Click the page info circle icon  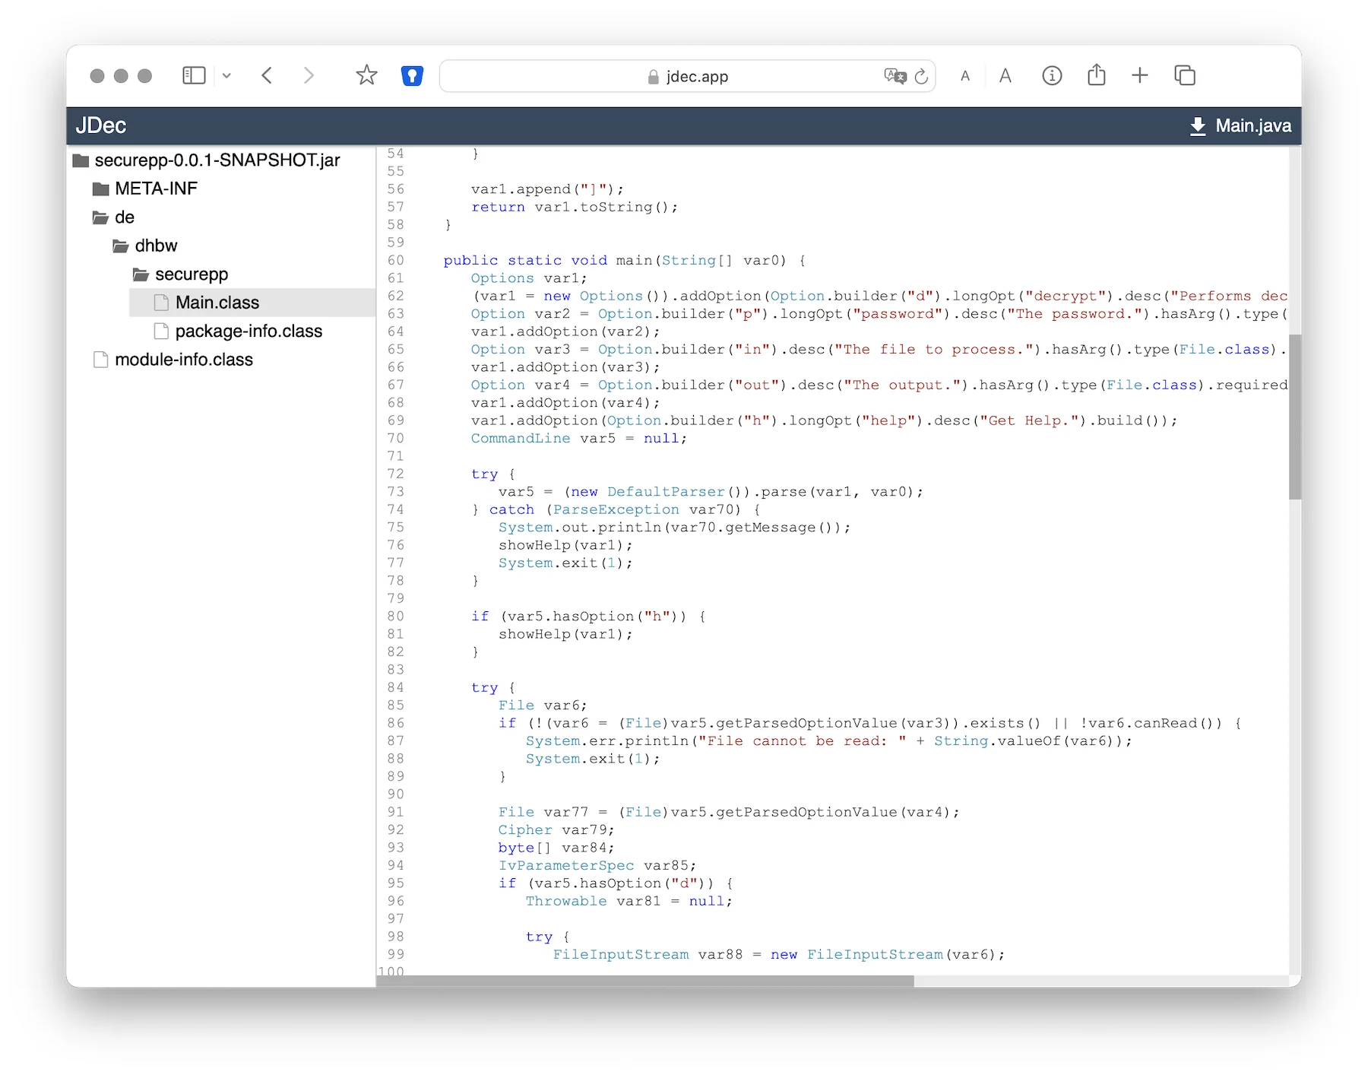tap(1052, 75)
